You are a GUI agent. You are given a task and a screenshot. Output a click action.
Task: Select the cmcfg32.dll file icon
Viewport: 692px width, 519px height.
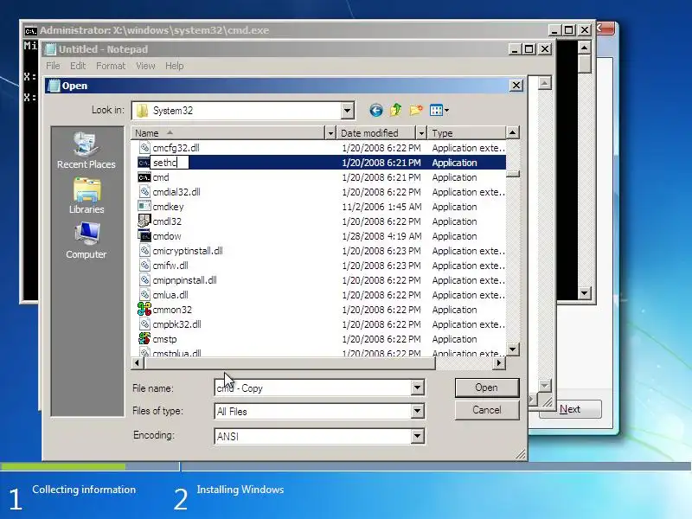pyautogui.click(x=144, y=147)
